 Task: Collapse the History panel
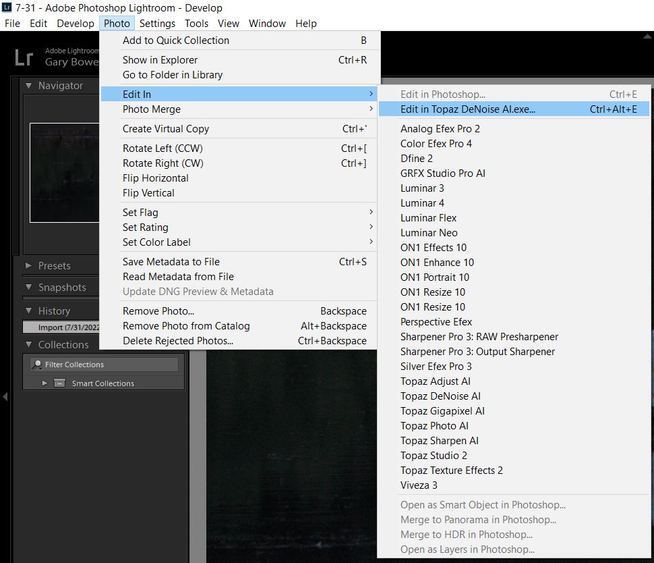[x=28, y=311]
